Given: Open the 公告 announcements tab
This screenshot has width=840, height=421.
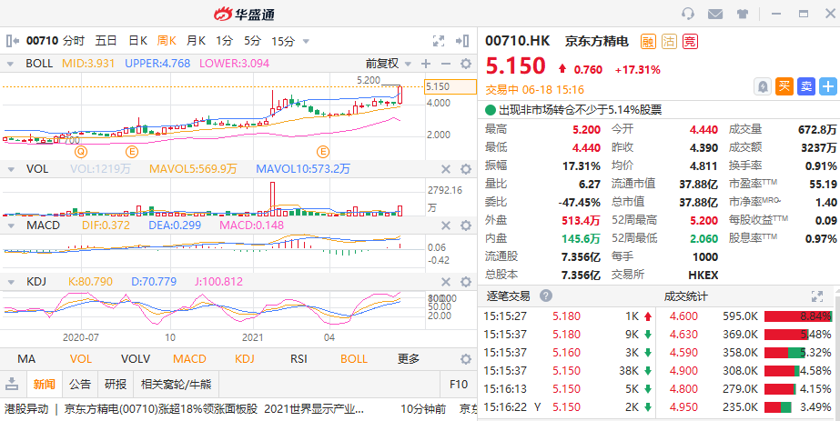Looking at the screenshot, I should pyautogui.click(x=80, y=384).
